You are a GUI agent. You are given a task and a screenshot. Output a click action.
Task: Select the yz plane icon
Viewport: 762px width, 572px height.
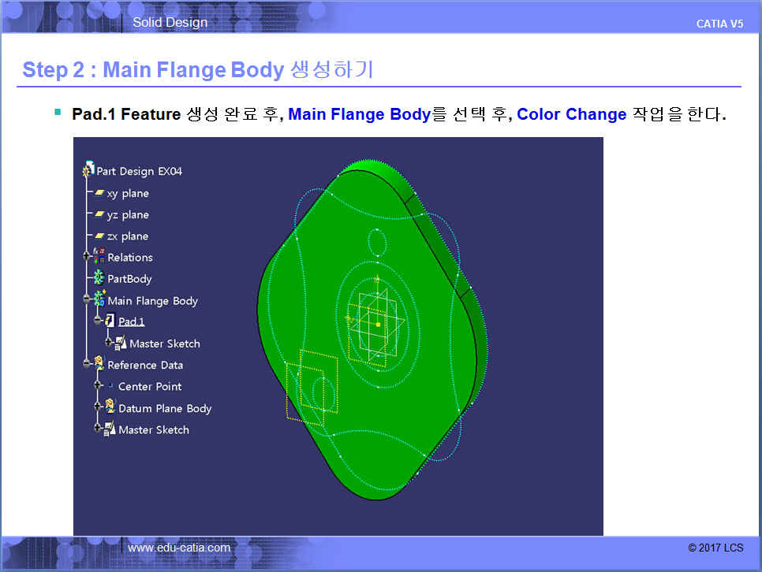coord(99,214)
